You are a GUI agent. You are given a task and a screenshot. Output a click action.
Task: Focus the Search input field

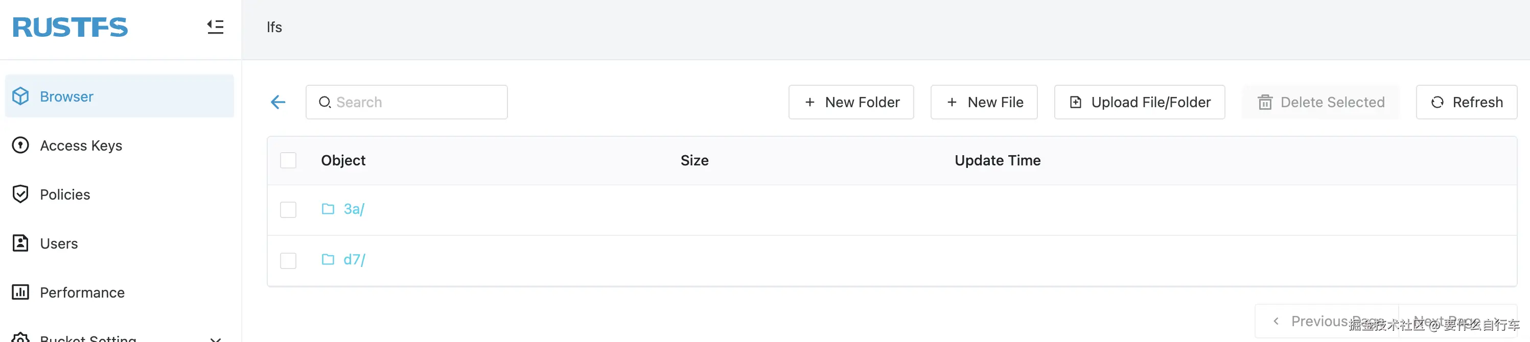(x=416, y=102)
